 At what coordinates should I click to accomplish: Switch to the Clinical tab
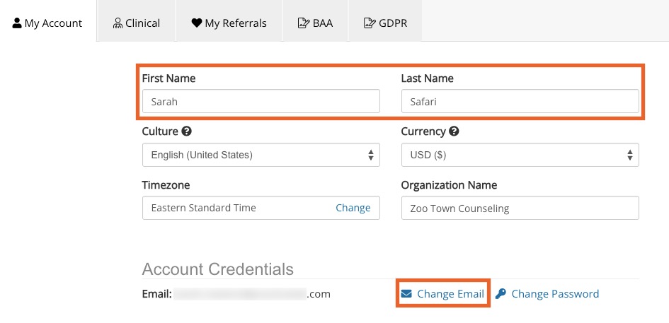137,23
